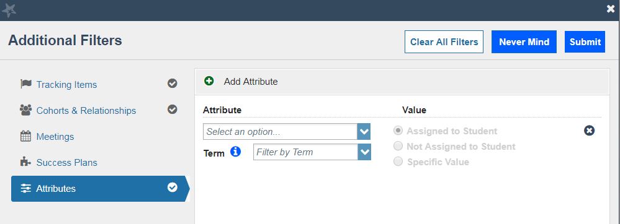Click the calendar icon next to Meetings
This screenshot has height=224, width=620.
(25, 137)
